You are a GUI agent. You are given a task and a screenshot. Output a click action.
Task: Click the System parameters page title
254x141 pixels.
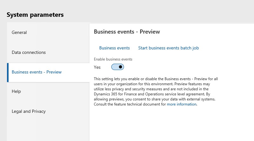click(35, 15)
